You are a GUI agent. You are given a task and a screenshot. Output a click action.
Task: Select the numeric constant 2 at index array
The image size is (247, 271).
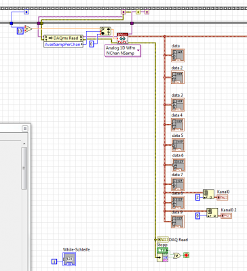(x=198, y=197)
